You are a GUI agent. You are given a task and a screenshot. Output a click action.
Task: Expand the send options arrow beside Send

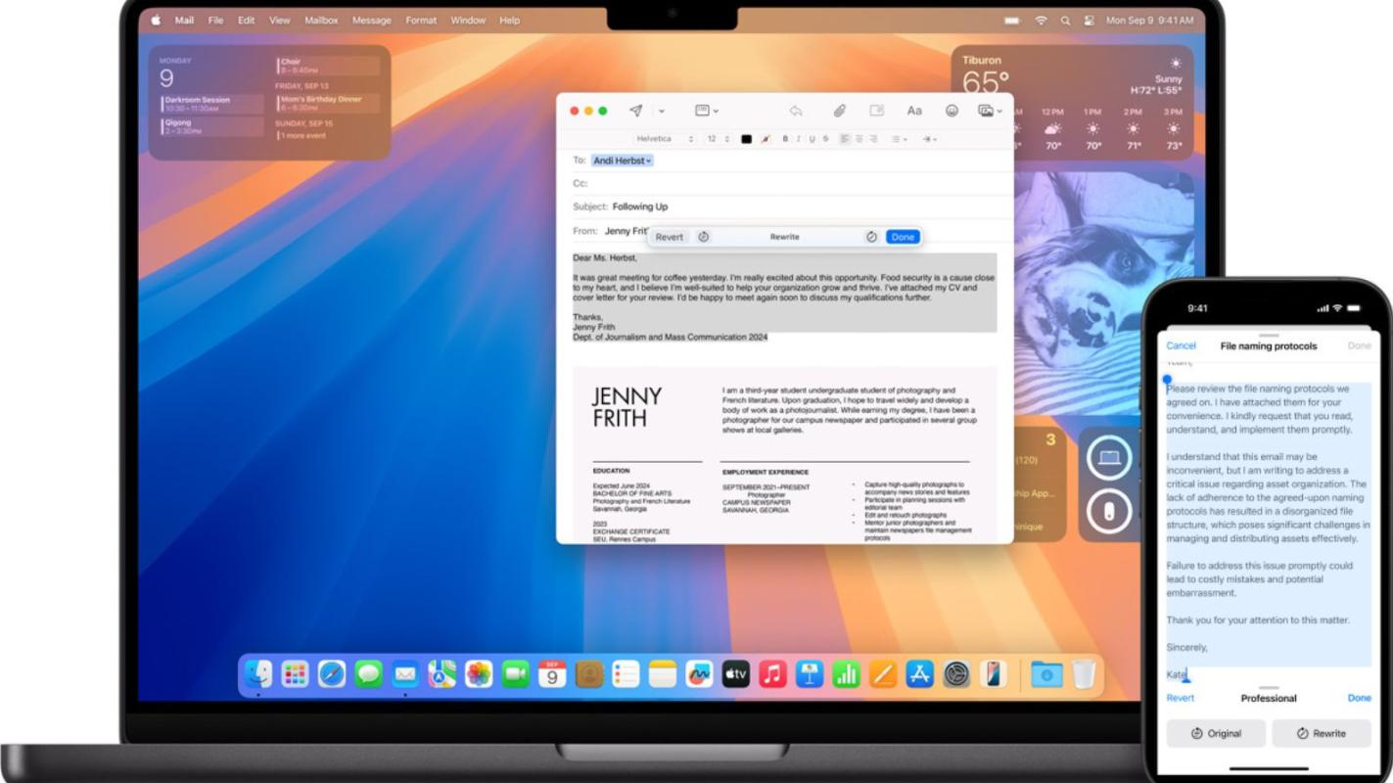point(662,112)
